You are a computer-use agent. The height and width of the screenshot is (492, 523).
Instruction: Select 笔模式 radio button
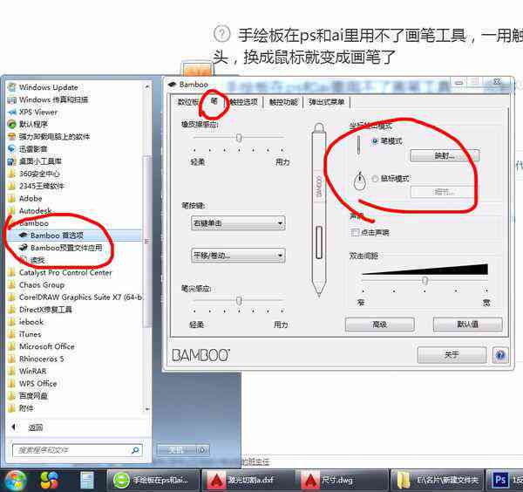pos(375,141)
